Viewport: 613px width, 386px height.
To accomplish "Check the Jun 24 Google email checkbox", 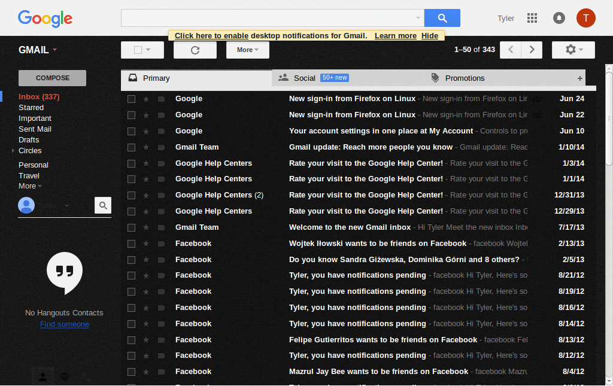I will pyautogui.click(x=131, y=99).
